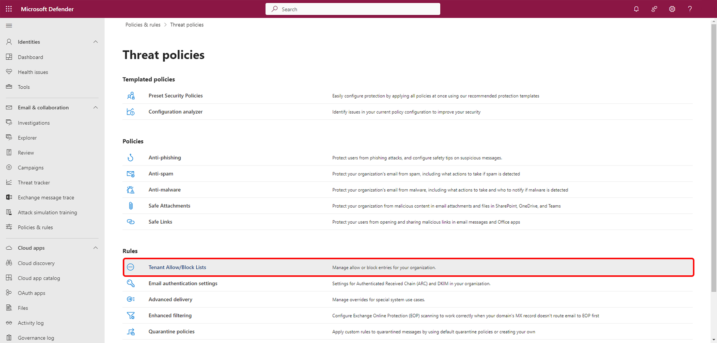Click the notifications bell icon
717x343 pixels.
[x=636, y=9]
